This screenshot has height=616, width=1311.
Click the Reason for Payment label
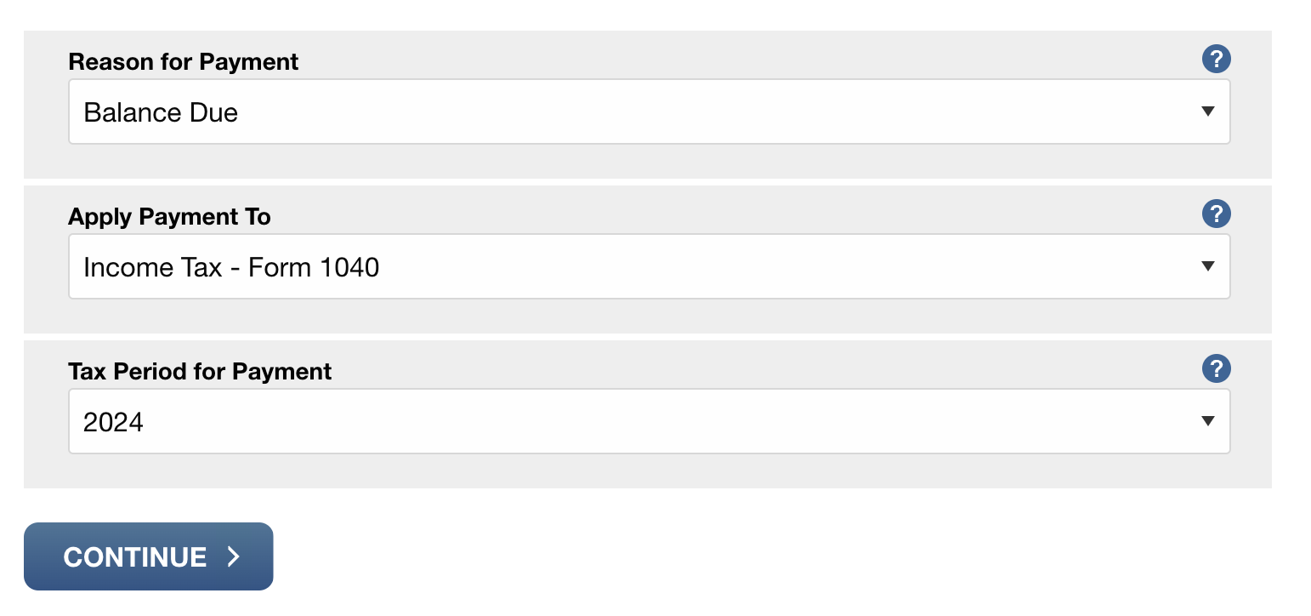pyautogui.click(x=184, y=62)
